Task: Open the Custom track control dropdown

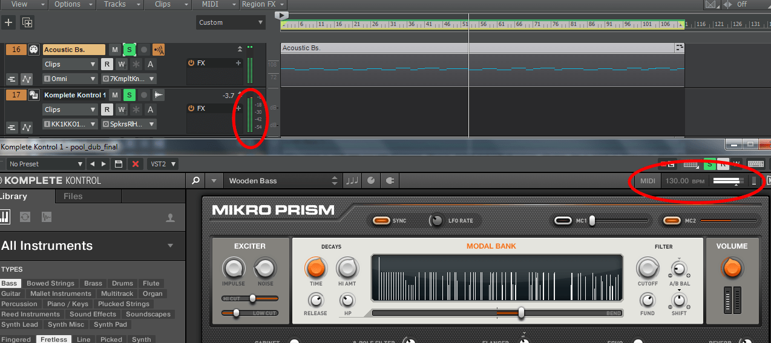Action: click(231, 22)
